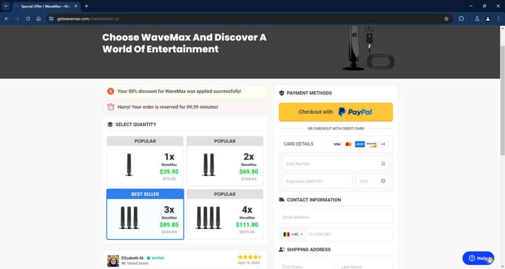505x269 pixels.
Task: Focus the First Name field
Action: coord(306,266)
